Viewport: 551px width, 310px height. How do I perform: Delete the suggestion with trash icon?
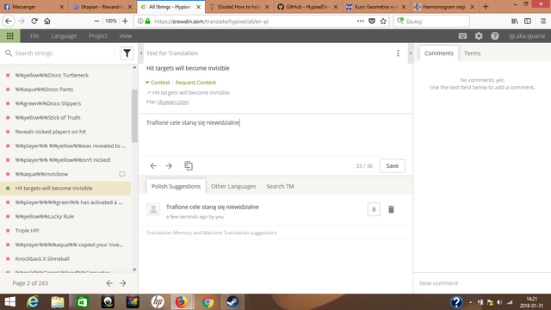pos(391,209)
